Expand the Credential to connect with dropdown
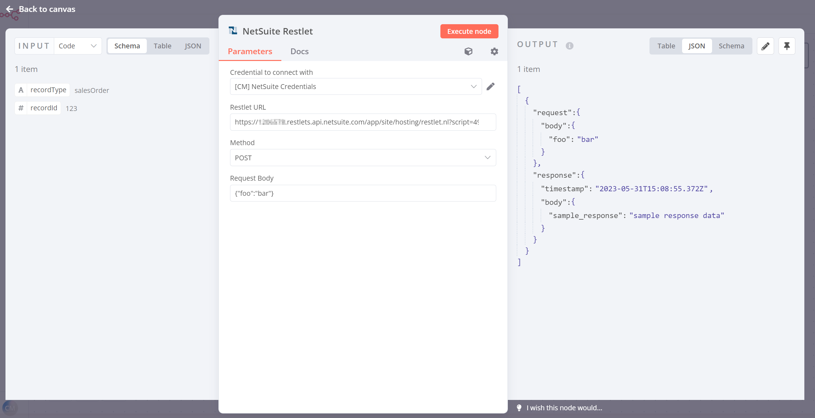 pyautogui.click(x=356, y=86)
